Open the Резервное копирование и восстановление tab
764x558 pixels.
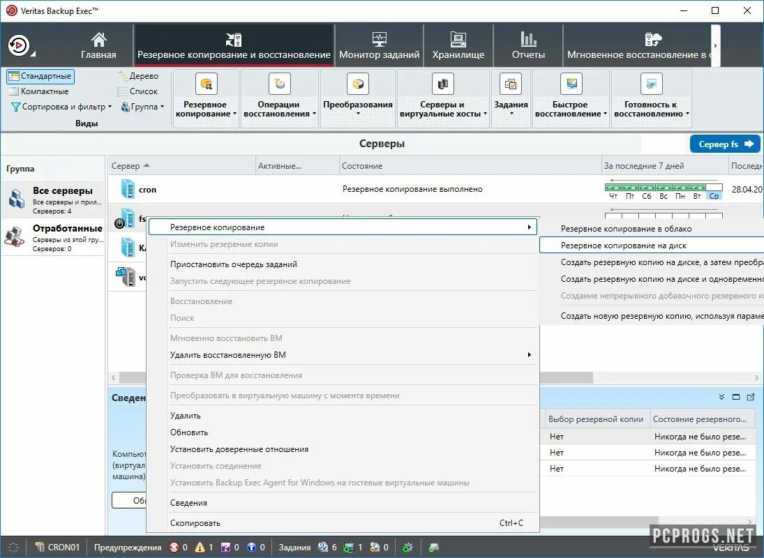pyautogui.click(x=234, y=45)
